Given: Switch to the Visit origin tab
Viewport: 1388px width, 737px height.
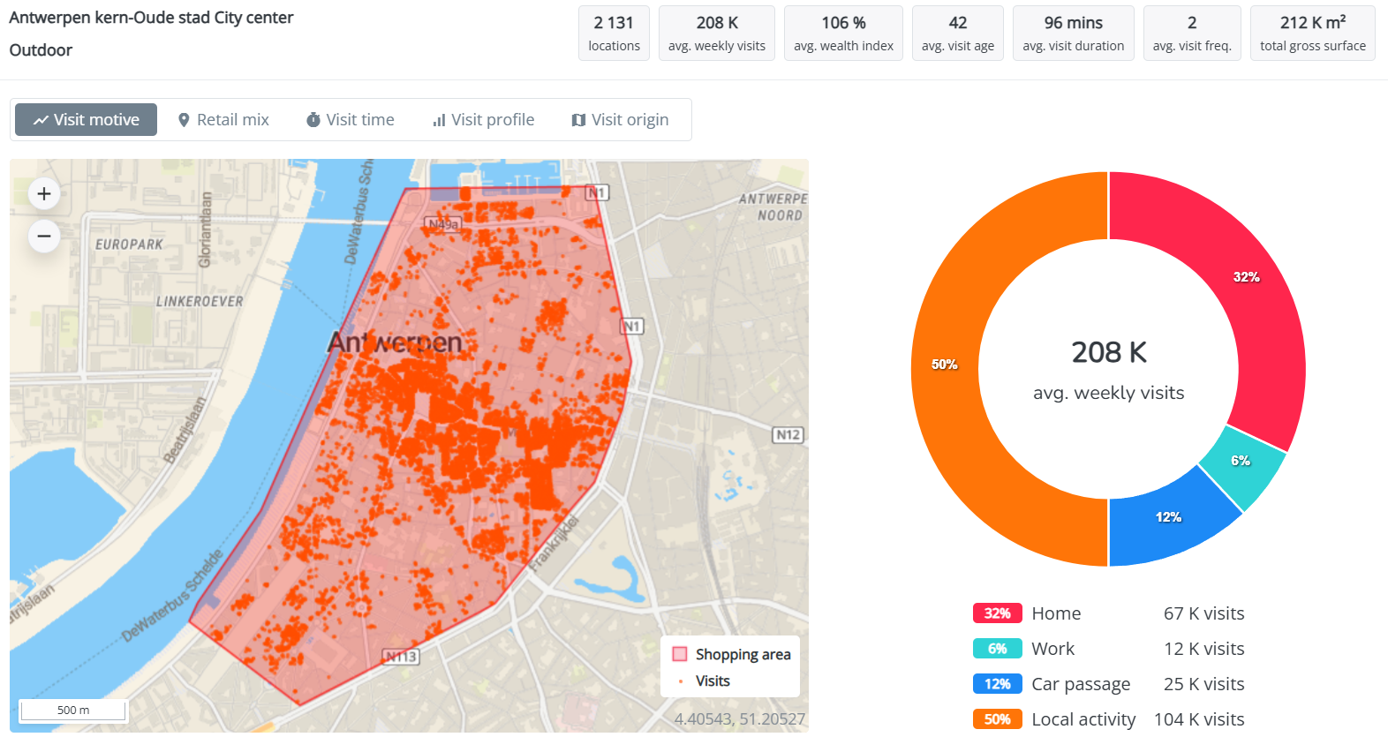Looking at the screenshot, I should coord(620,120).
